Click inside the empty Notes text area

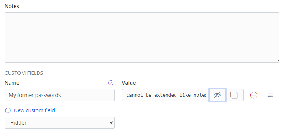point(142,37)
